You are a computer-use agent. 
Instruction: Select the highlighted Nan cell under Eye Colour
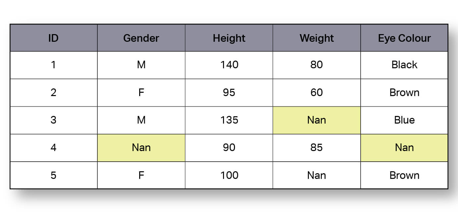click(x=404, y=148)
